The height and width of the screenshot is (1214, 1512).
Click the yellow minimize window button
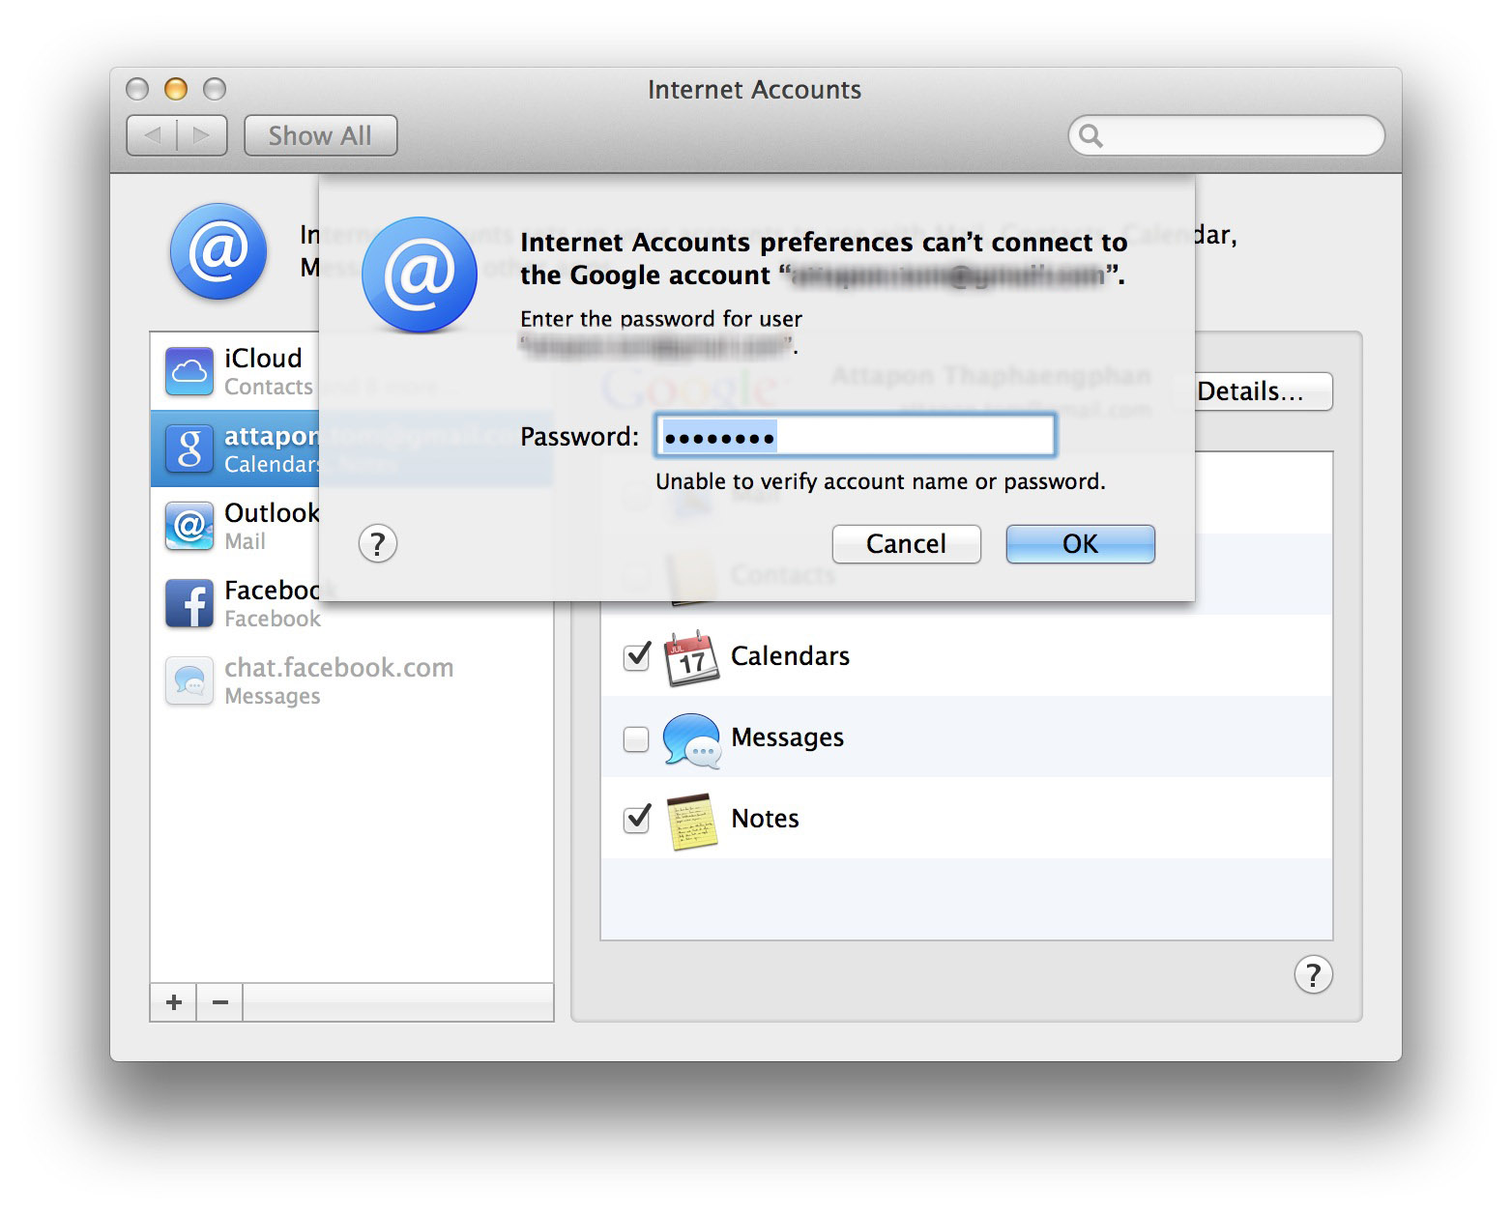click(x=176, y=89)
